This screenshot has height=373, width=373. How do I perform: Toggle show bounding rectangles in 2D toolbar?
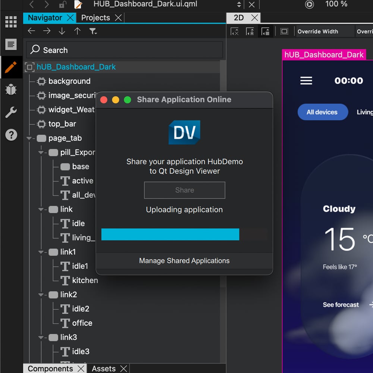click(284, 32)
